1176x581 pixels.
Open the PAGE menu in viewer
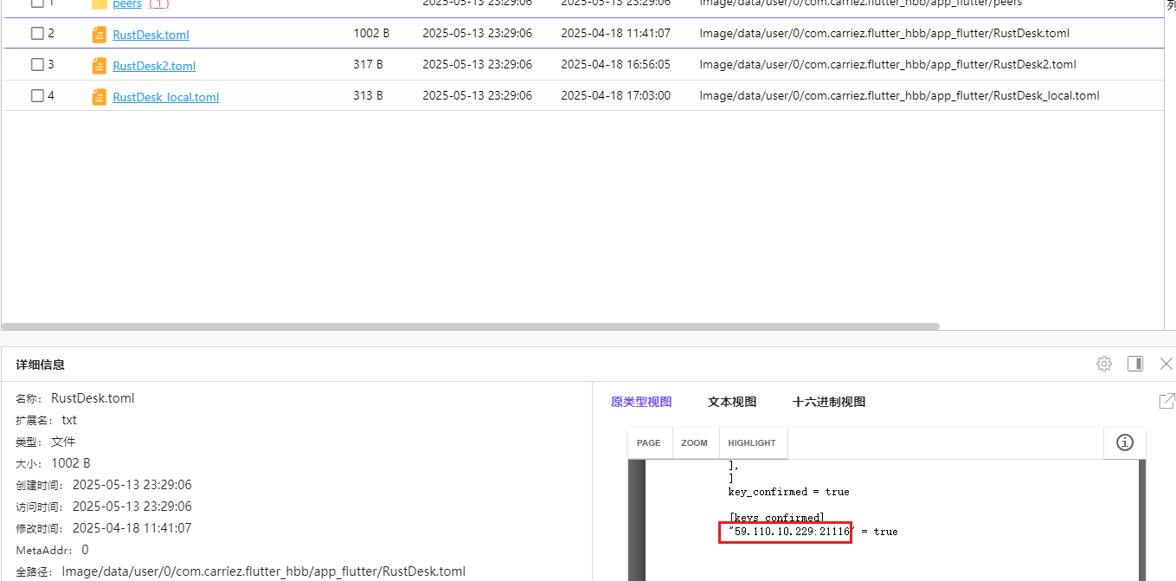coord(649,442)
